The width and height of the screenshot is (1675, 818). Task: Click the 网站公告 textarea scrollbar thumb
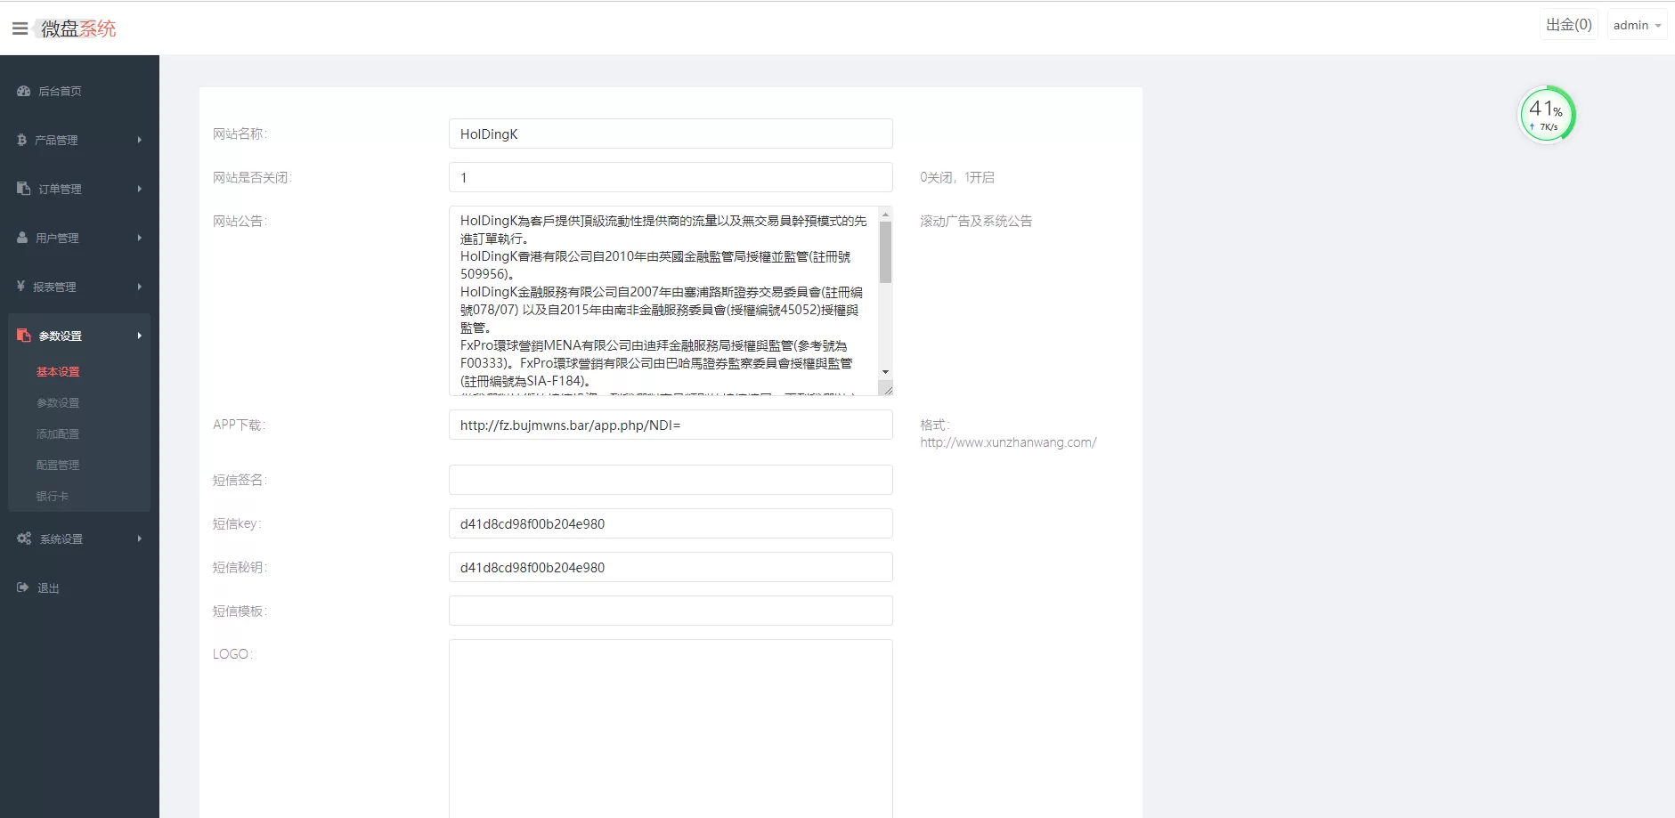[885, 253]
